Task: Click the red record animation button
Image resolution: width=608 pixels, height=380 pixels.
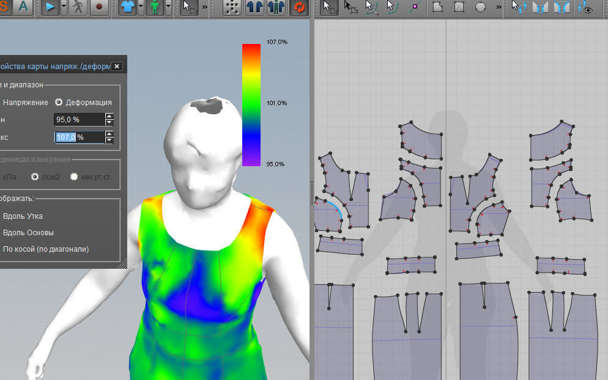Action: 99,7
